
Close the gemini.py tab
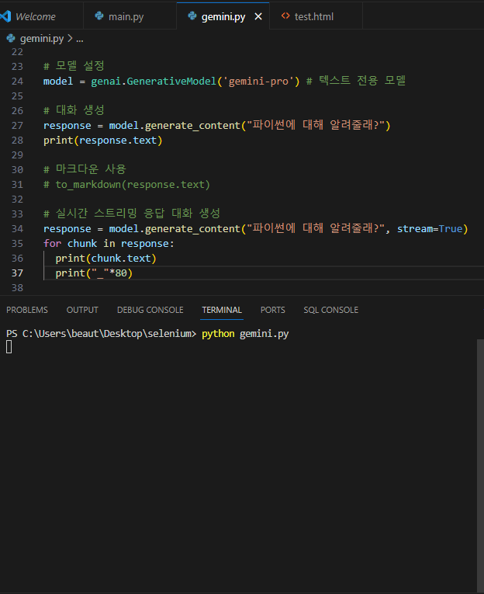point(258,16)
